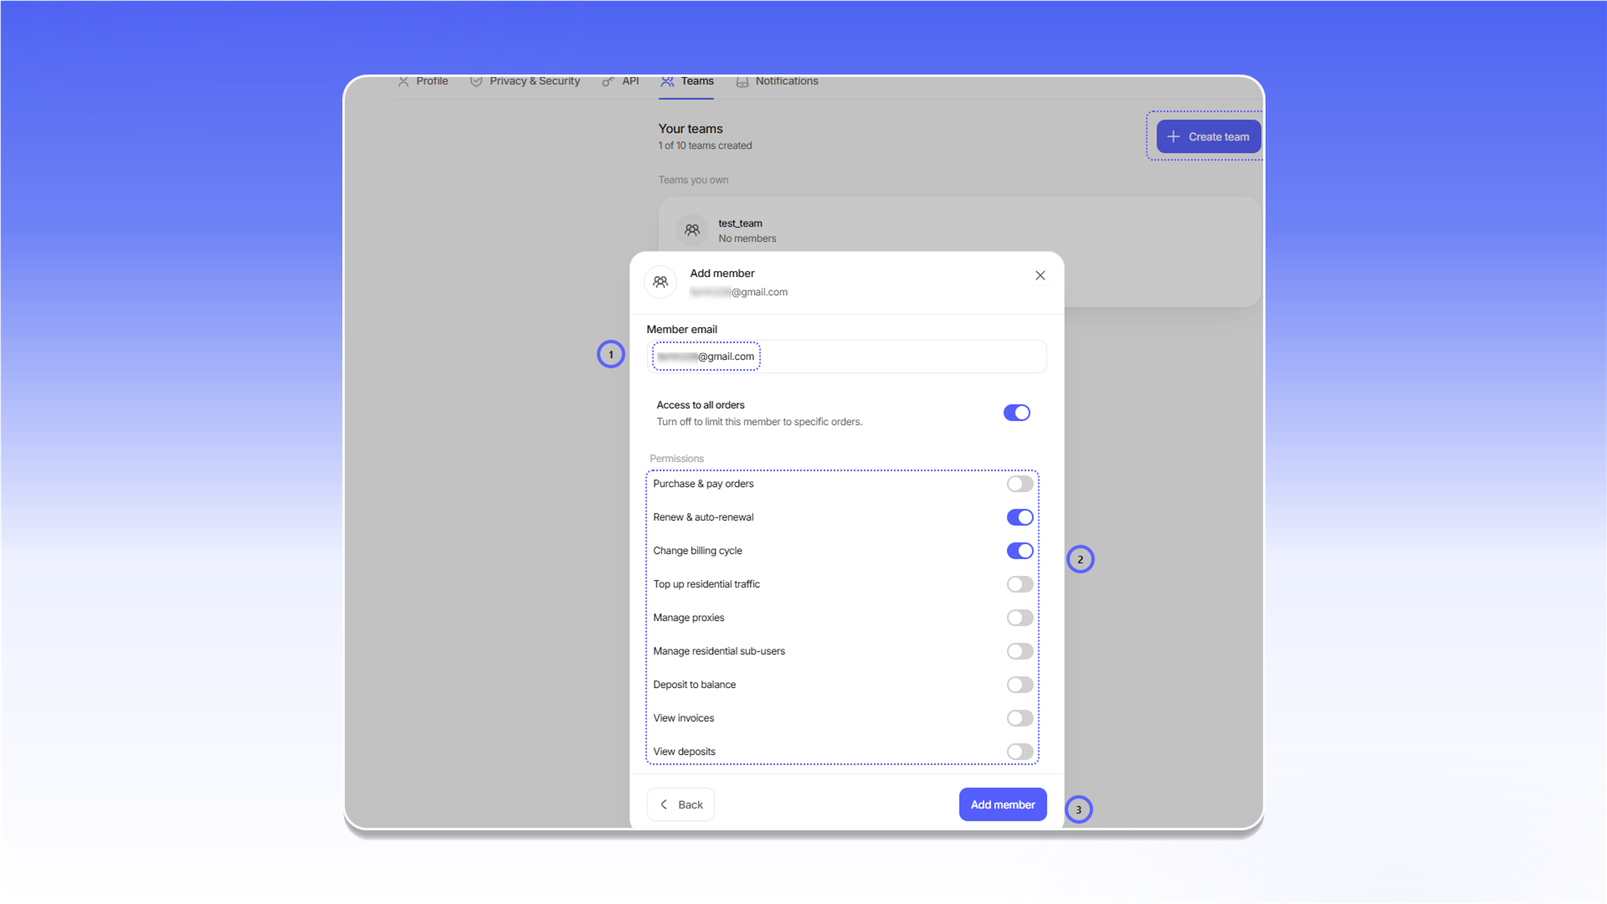Click 'Turn off to limit this member' description
Screen dimensions: 1607x904
click(x=759, y=422)
